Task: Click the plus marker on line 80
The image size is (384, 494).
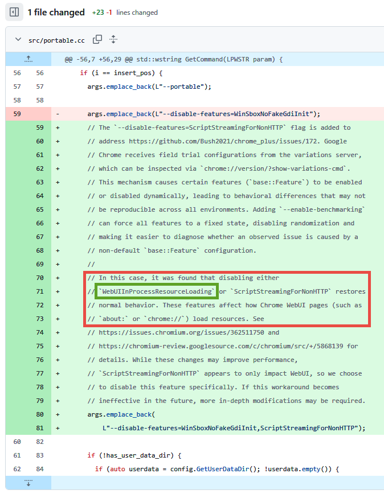Action: coord(58,414)
